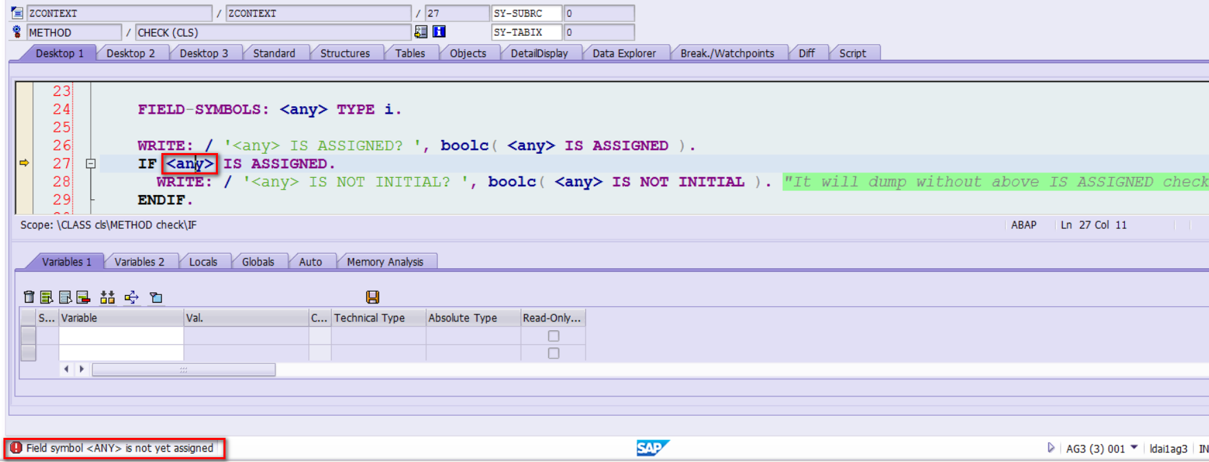Click the SY-SUBRC field label
The width and height of the screenshot is (1209, 462).
pyautogui.click(x=527, y=13)
